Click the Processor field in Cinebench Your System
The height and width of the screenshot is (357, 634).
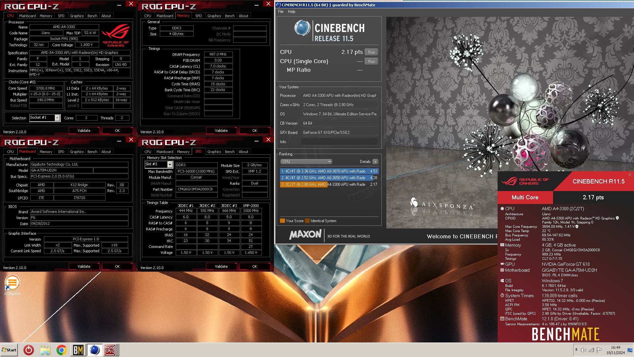click(340, 96)
